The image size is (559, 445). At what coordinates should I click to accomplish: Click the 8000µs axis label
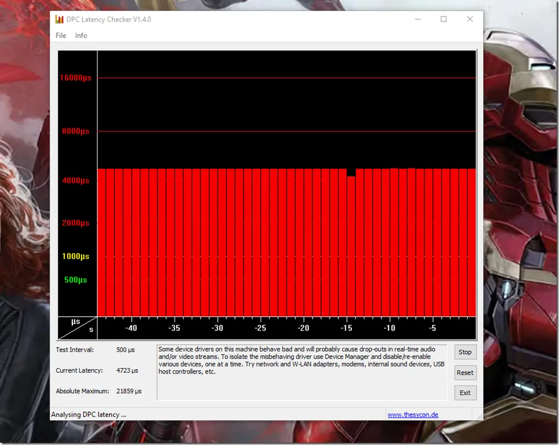click(x=75, y=131)
